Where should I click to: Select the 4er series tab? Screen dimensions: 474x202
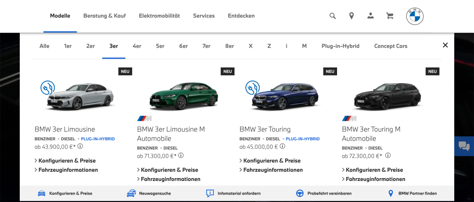(137, 46)
